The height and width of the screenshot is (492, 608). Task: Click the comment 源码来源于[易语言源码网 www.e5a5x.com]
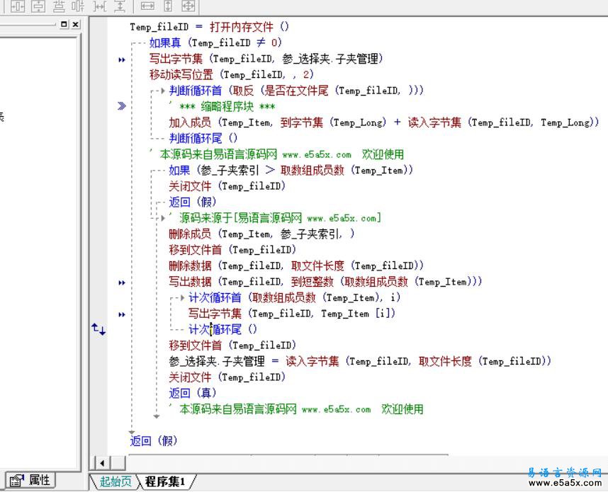[276, 218]
